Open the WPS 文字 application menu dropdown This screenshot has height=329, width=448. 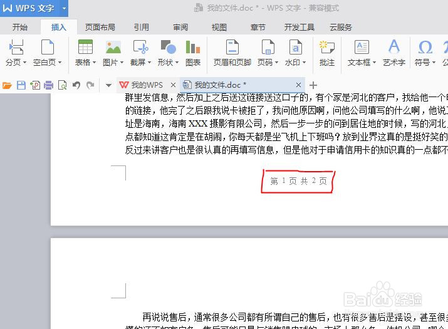click(x=65, y=8)
